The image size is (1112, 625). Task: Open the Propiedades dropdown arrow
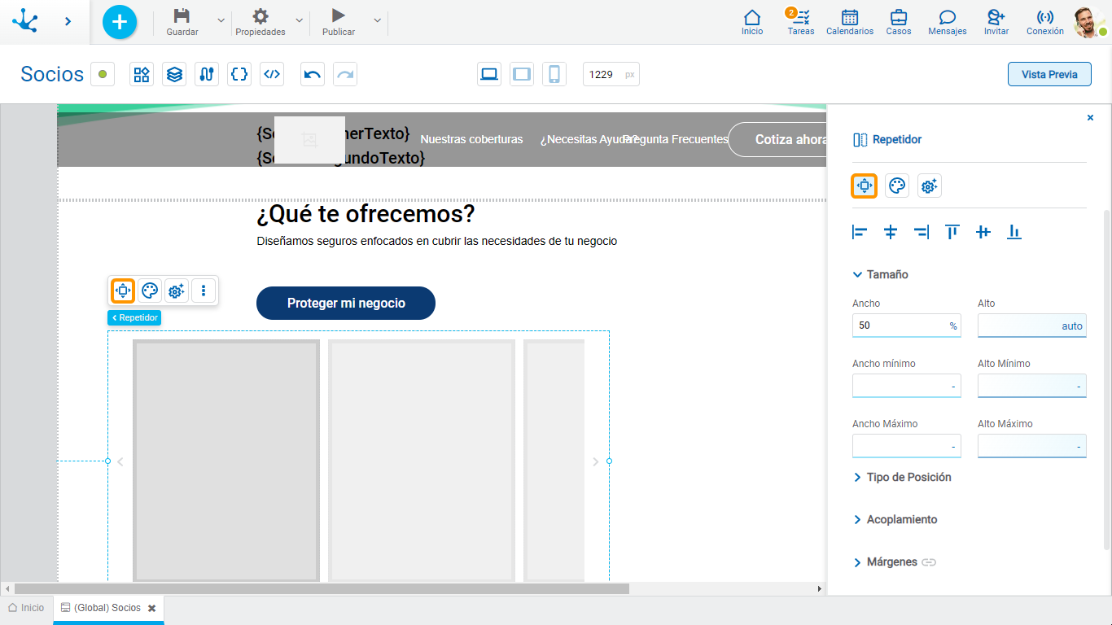(299, 20)
